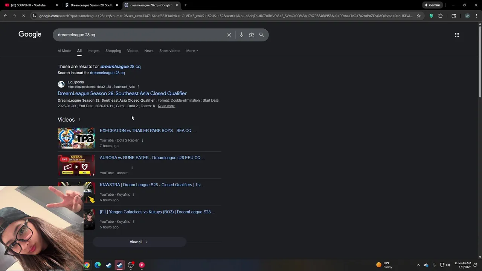The width and height of the screenshot is (482, 271).
Task: Open three-dot menu for Dota 2 Rapier video
Action: coord(142,140)
